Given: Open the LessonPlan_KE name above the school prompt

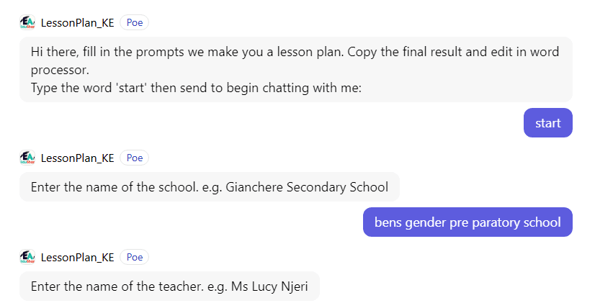Looking at the screenshot, I should coord(77,158).
